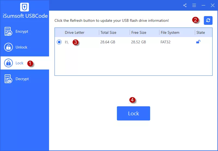
Task: Select the I:\ drive radio button
Action: point(59,42)
